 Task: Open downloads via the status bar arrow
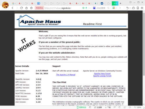(x=108, y=107)
